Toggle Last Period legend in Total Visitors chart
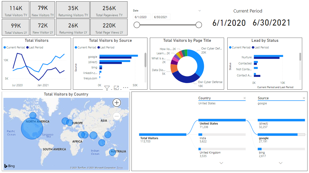This screenshot has height=173, width=309. pyautogui.click(x=35, y=47)
